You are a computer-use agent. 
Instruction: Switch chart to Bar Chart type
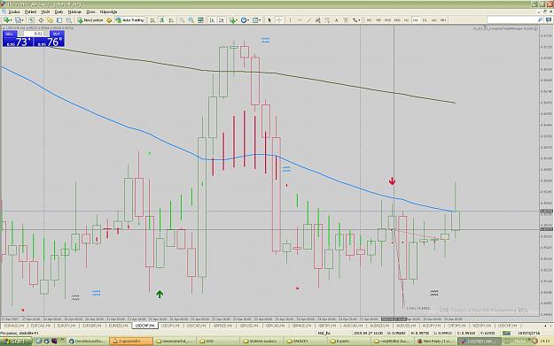point(152,20)
